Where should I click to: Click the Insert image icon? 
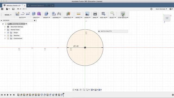click(x=87, y=14)
